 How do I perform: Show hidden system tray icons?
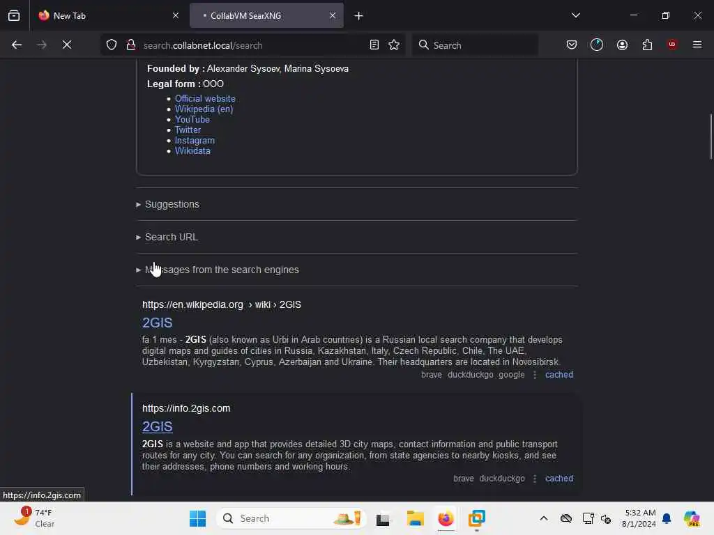tap(544, 518)
